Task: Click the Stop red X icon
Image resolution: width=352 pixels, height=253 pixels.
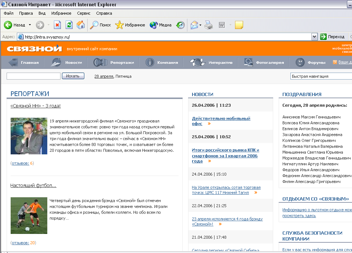Action: [57, 25]
